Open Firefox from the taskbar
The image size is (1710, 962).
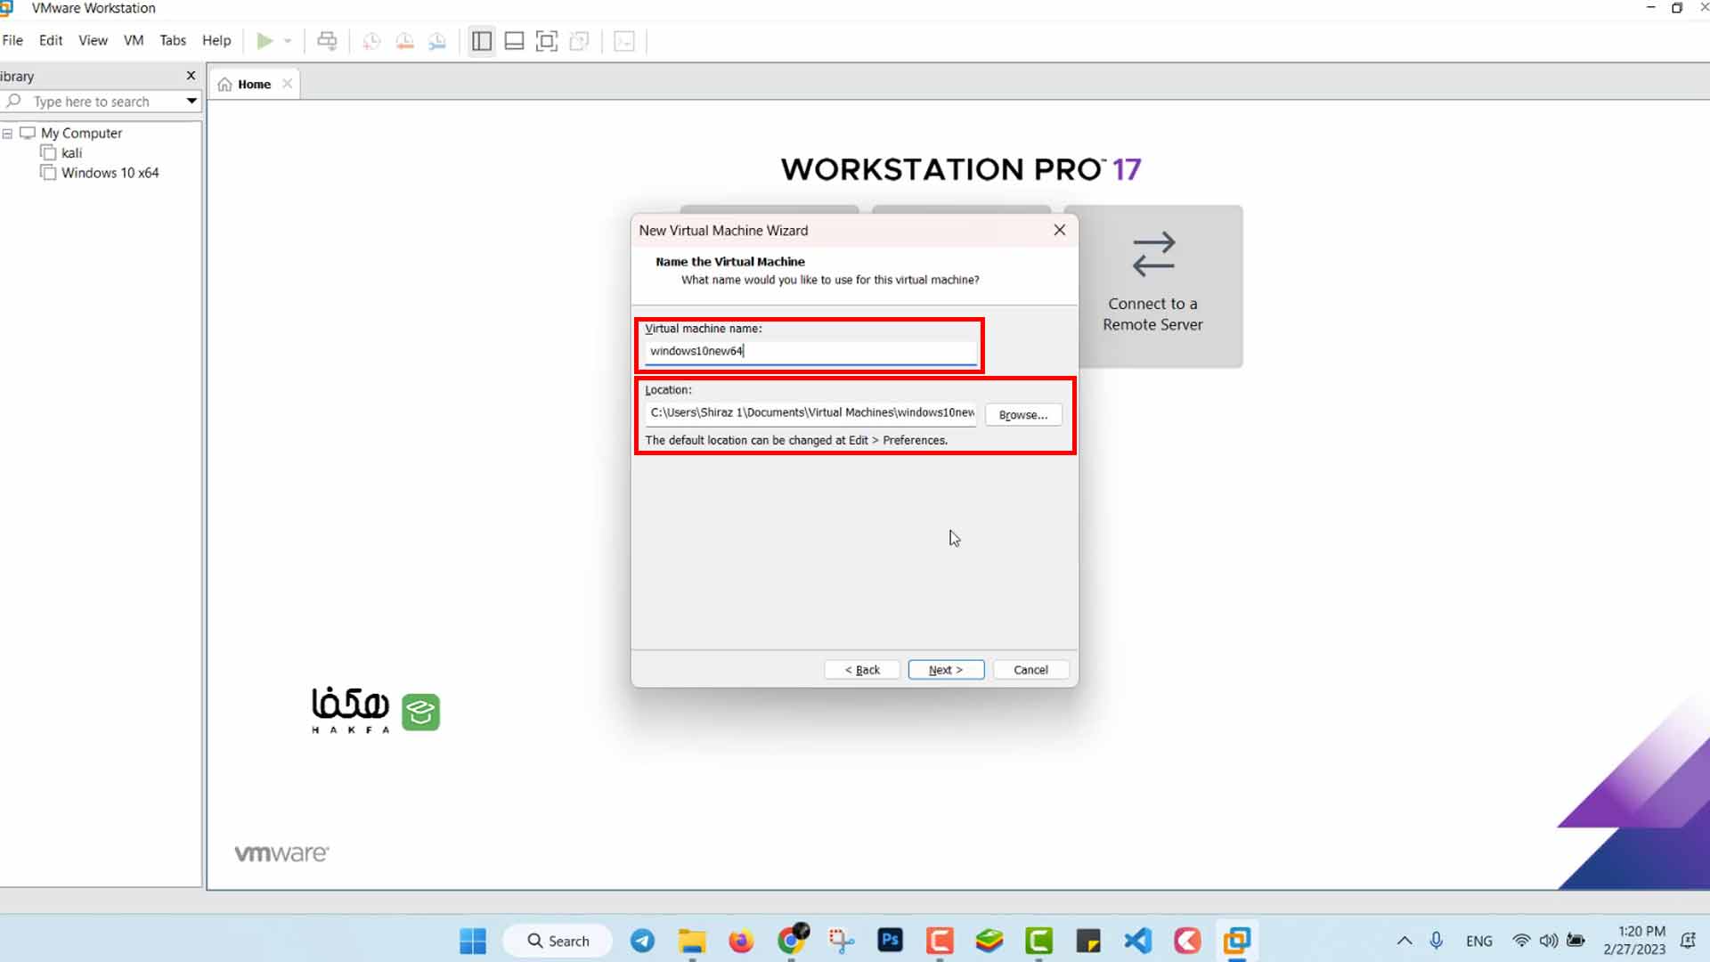tap(741, 941)
